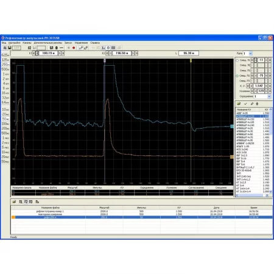
Task: Click the K1 cursor marker atop the graph
Action: (105, 60)
